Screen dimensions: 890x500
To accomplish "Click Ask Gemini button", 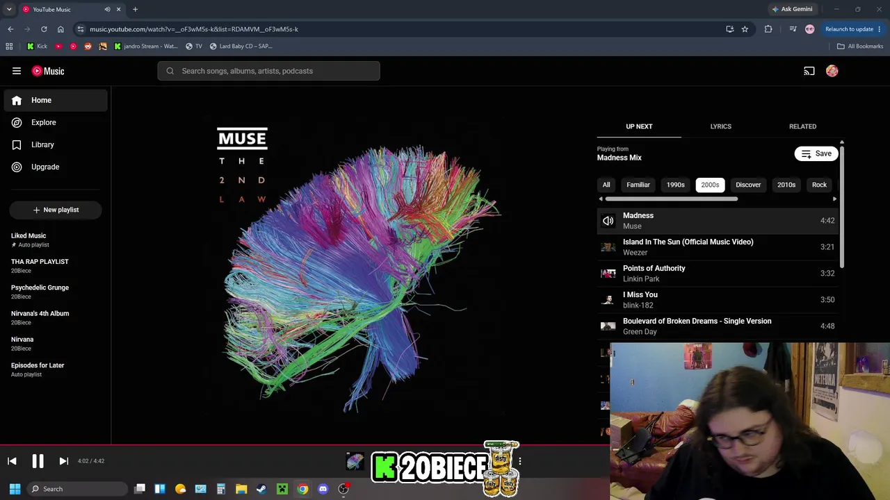I will [x=792, y=10].
